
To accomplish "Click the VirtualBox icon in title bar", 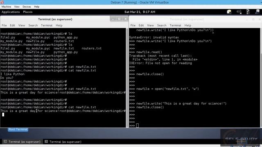I will (x=2, y=2).
